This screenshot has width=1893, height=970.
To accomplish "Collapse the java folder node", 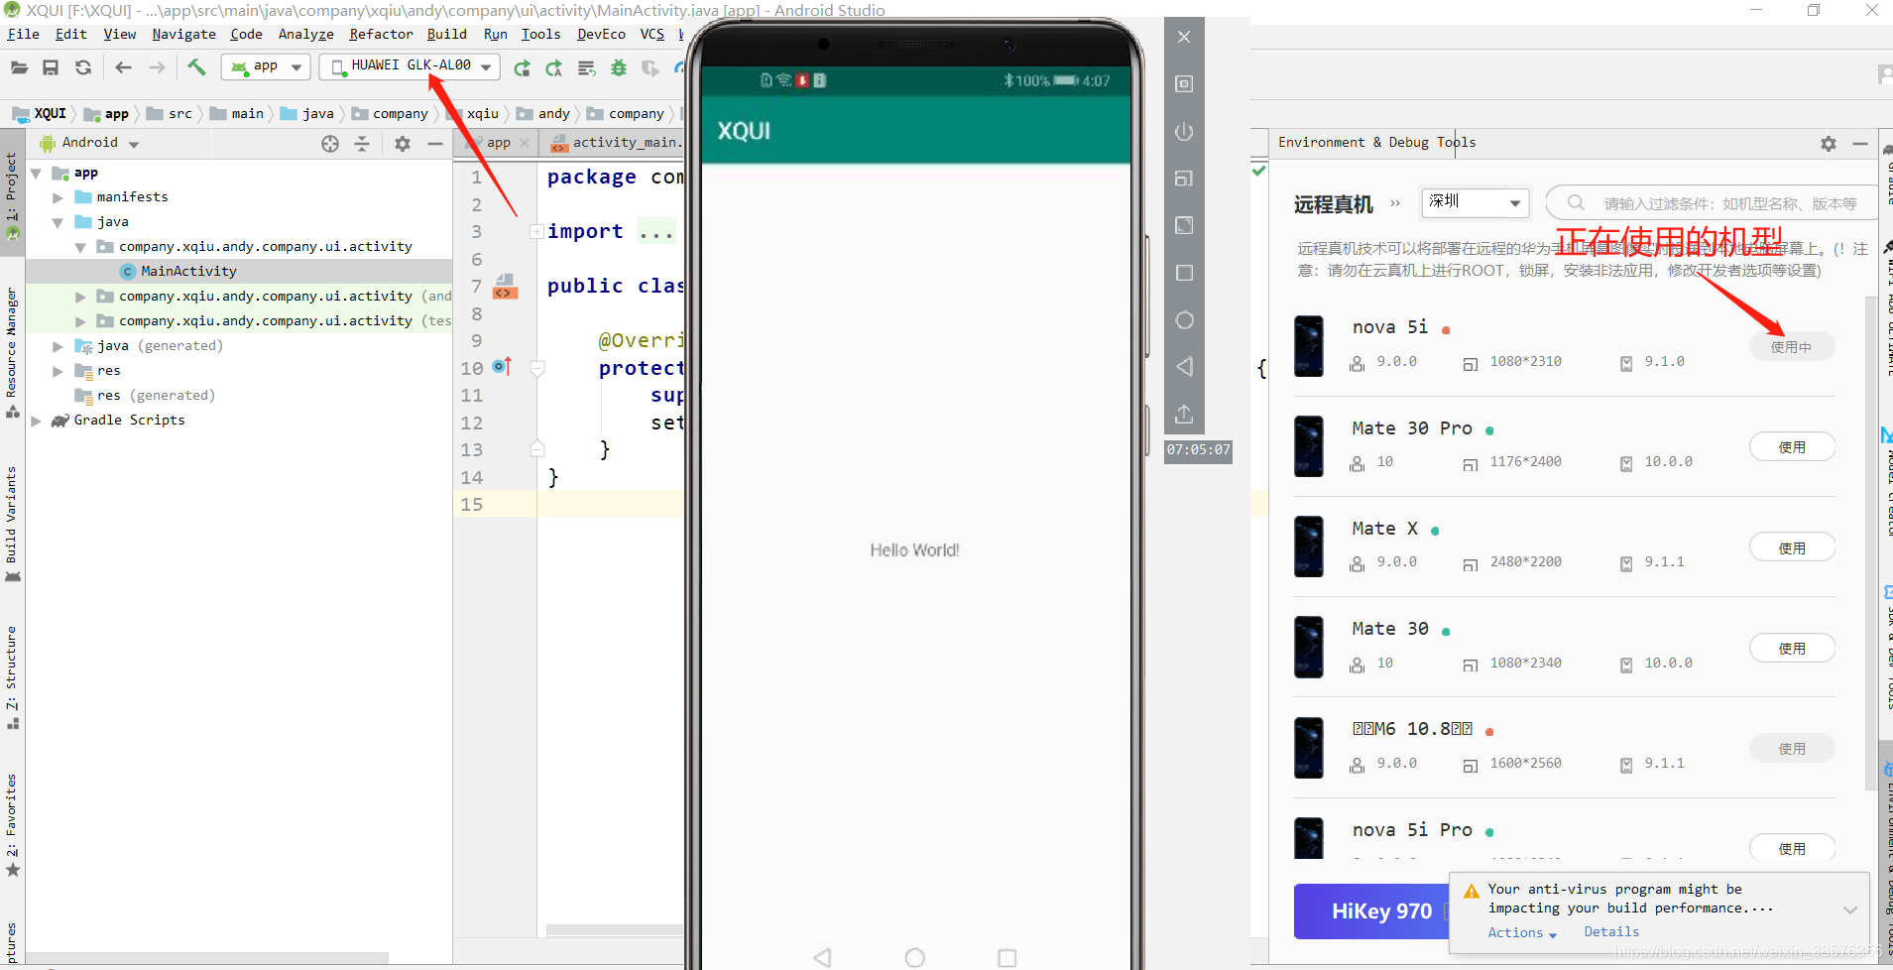I will coord(58,222).
